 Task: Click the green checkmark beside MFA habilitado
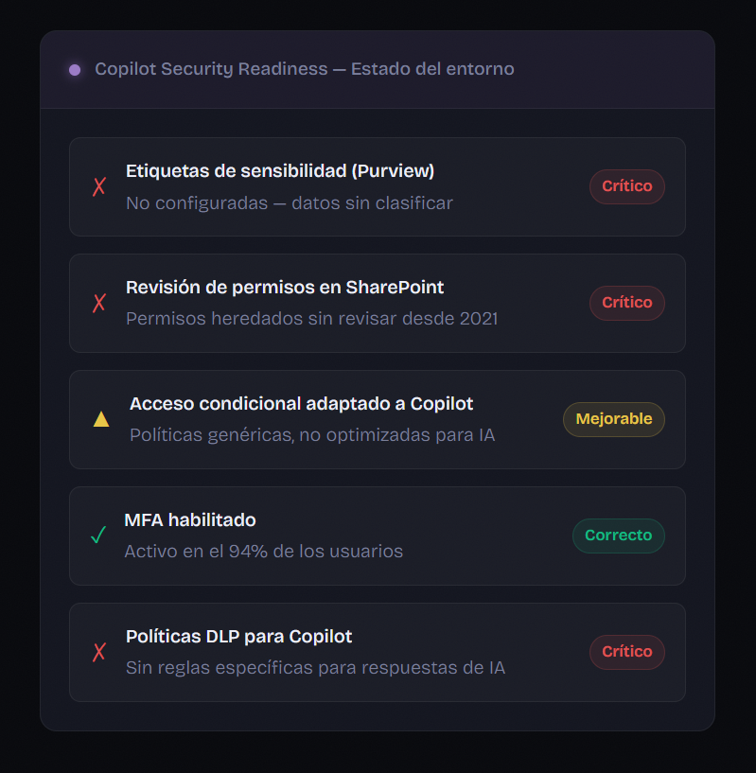click(97, 536)
